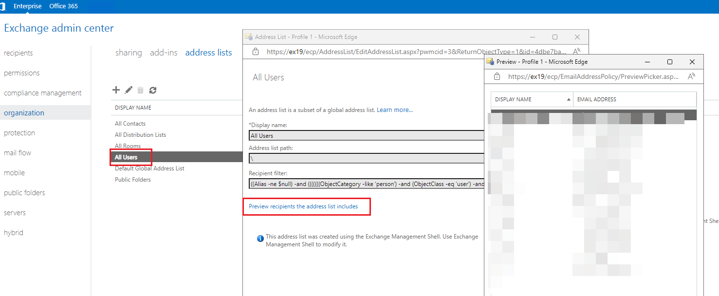719x296 pixels.
Task: Click Preview recipients the address list includes
Action: tap(303, 206)
